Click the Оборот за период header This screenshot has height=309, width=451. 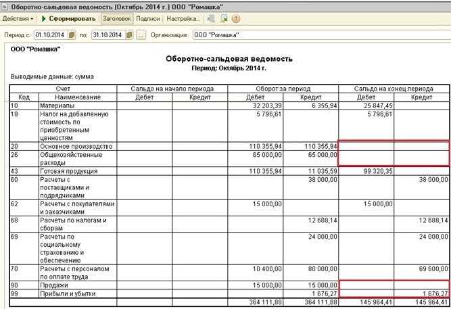[x=283, y=89]
